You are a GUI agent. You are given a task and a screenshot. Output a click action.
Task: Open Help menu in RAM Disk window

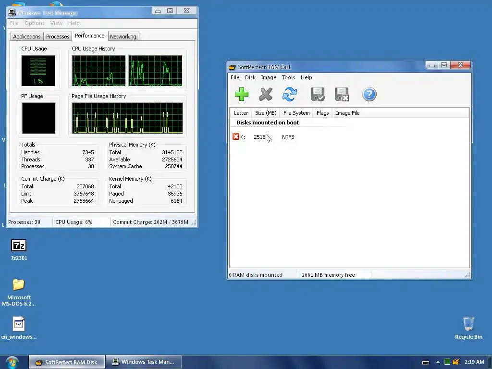coord(306,77)
